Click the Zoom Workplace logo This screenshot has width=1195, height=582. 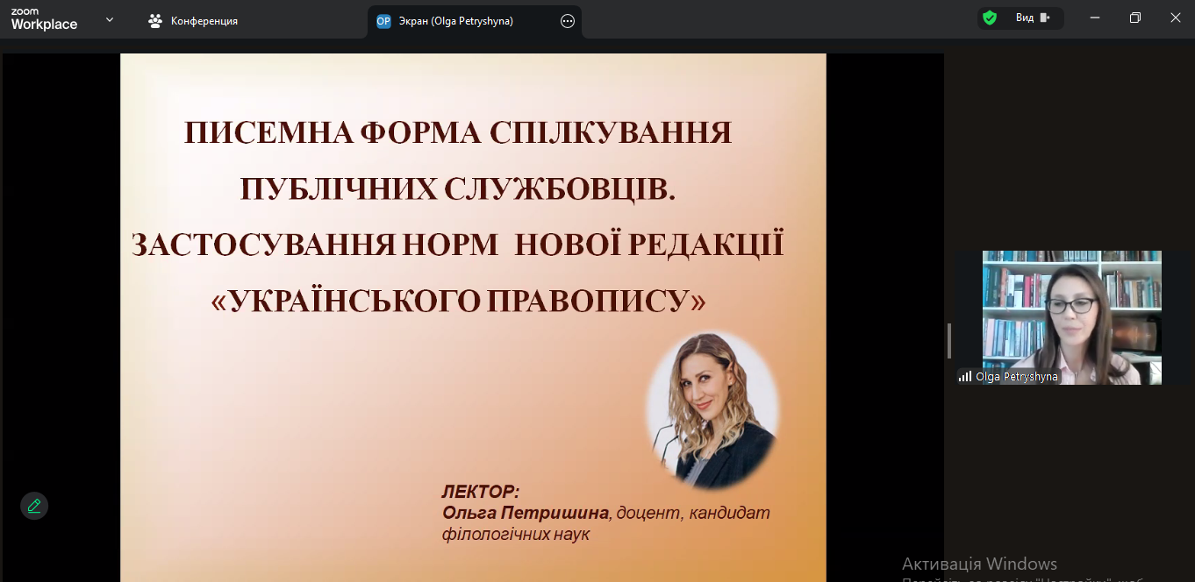tap(44, 19)
